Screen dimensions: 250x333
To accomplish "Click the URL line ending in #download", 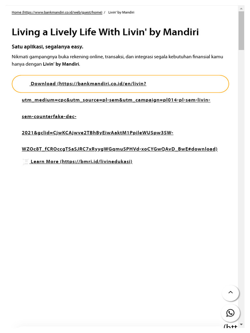I will [120, 149].
